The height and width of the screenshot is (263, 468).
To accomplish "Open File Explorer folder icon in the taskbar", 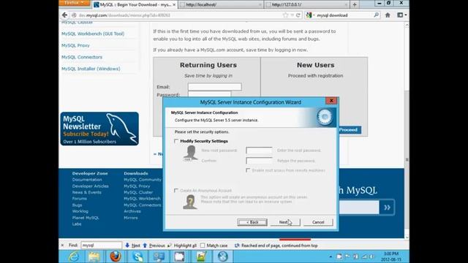I will [x=94, y=256].
